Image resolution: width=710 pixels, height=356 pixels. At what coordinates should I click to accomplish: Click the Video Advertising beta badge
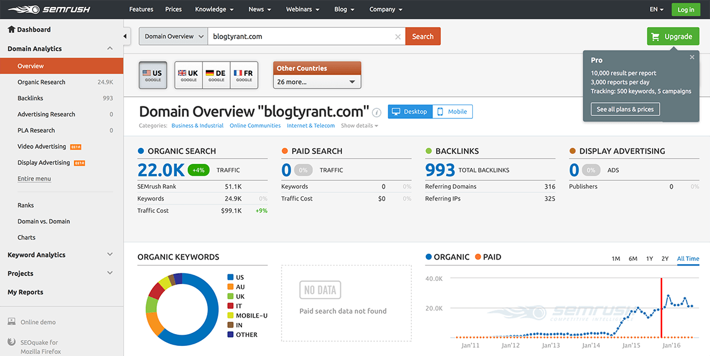[x=75, y=147]
